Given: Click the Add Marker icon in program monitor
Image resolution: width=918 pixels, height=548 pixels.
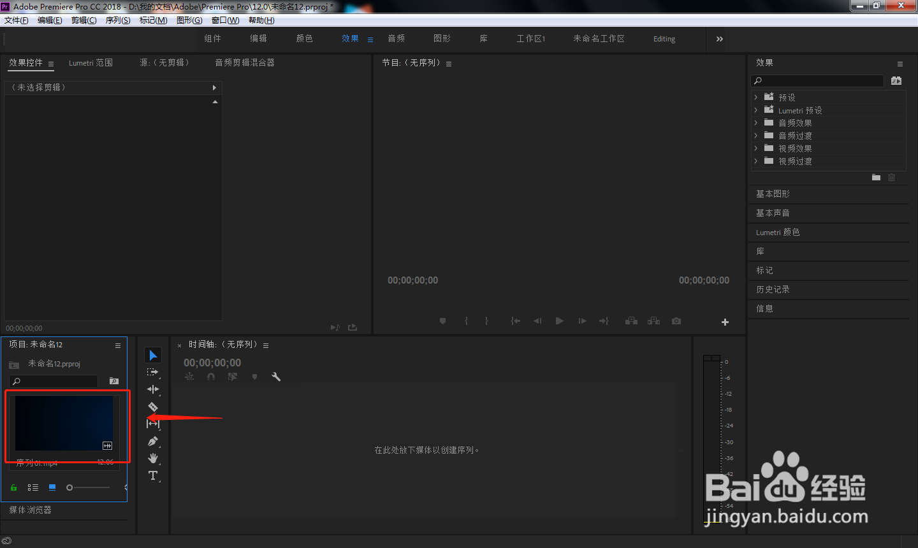Looking at the screenshot, I should [x=442, y=321].
